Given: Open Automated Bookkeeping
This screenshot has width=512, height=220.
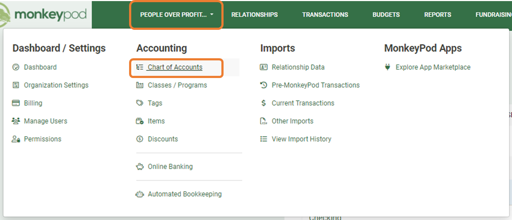Looking at the screenshot, I should [185, 194].
